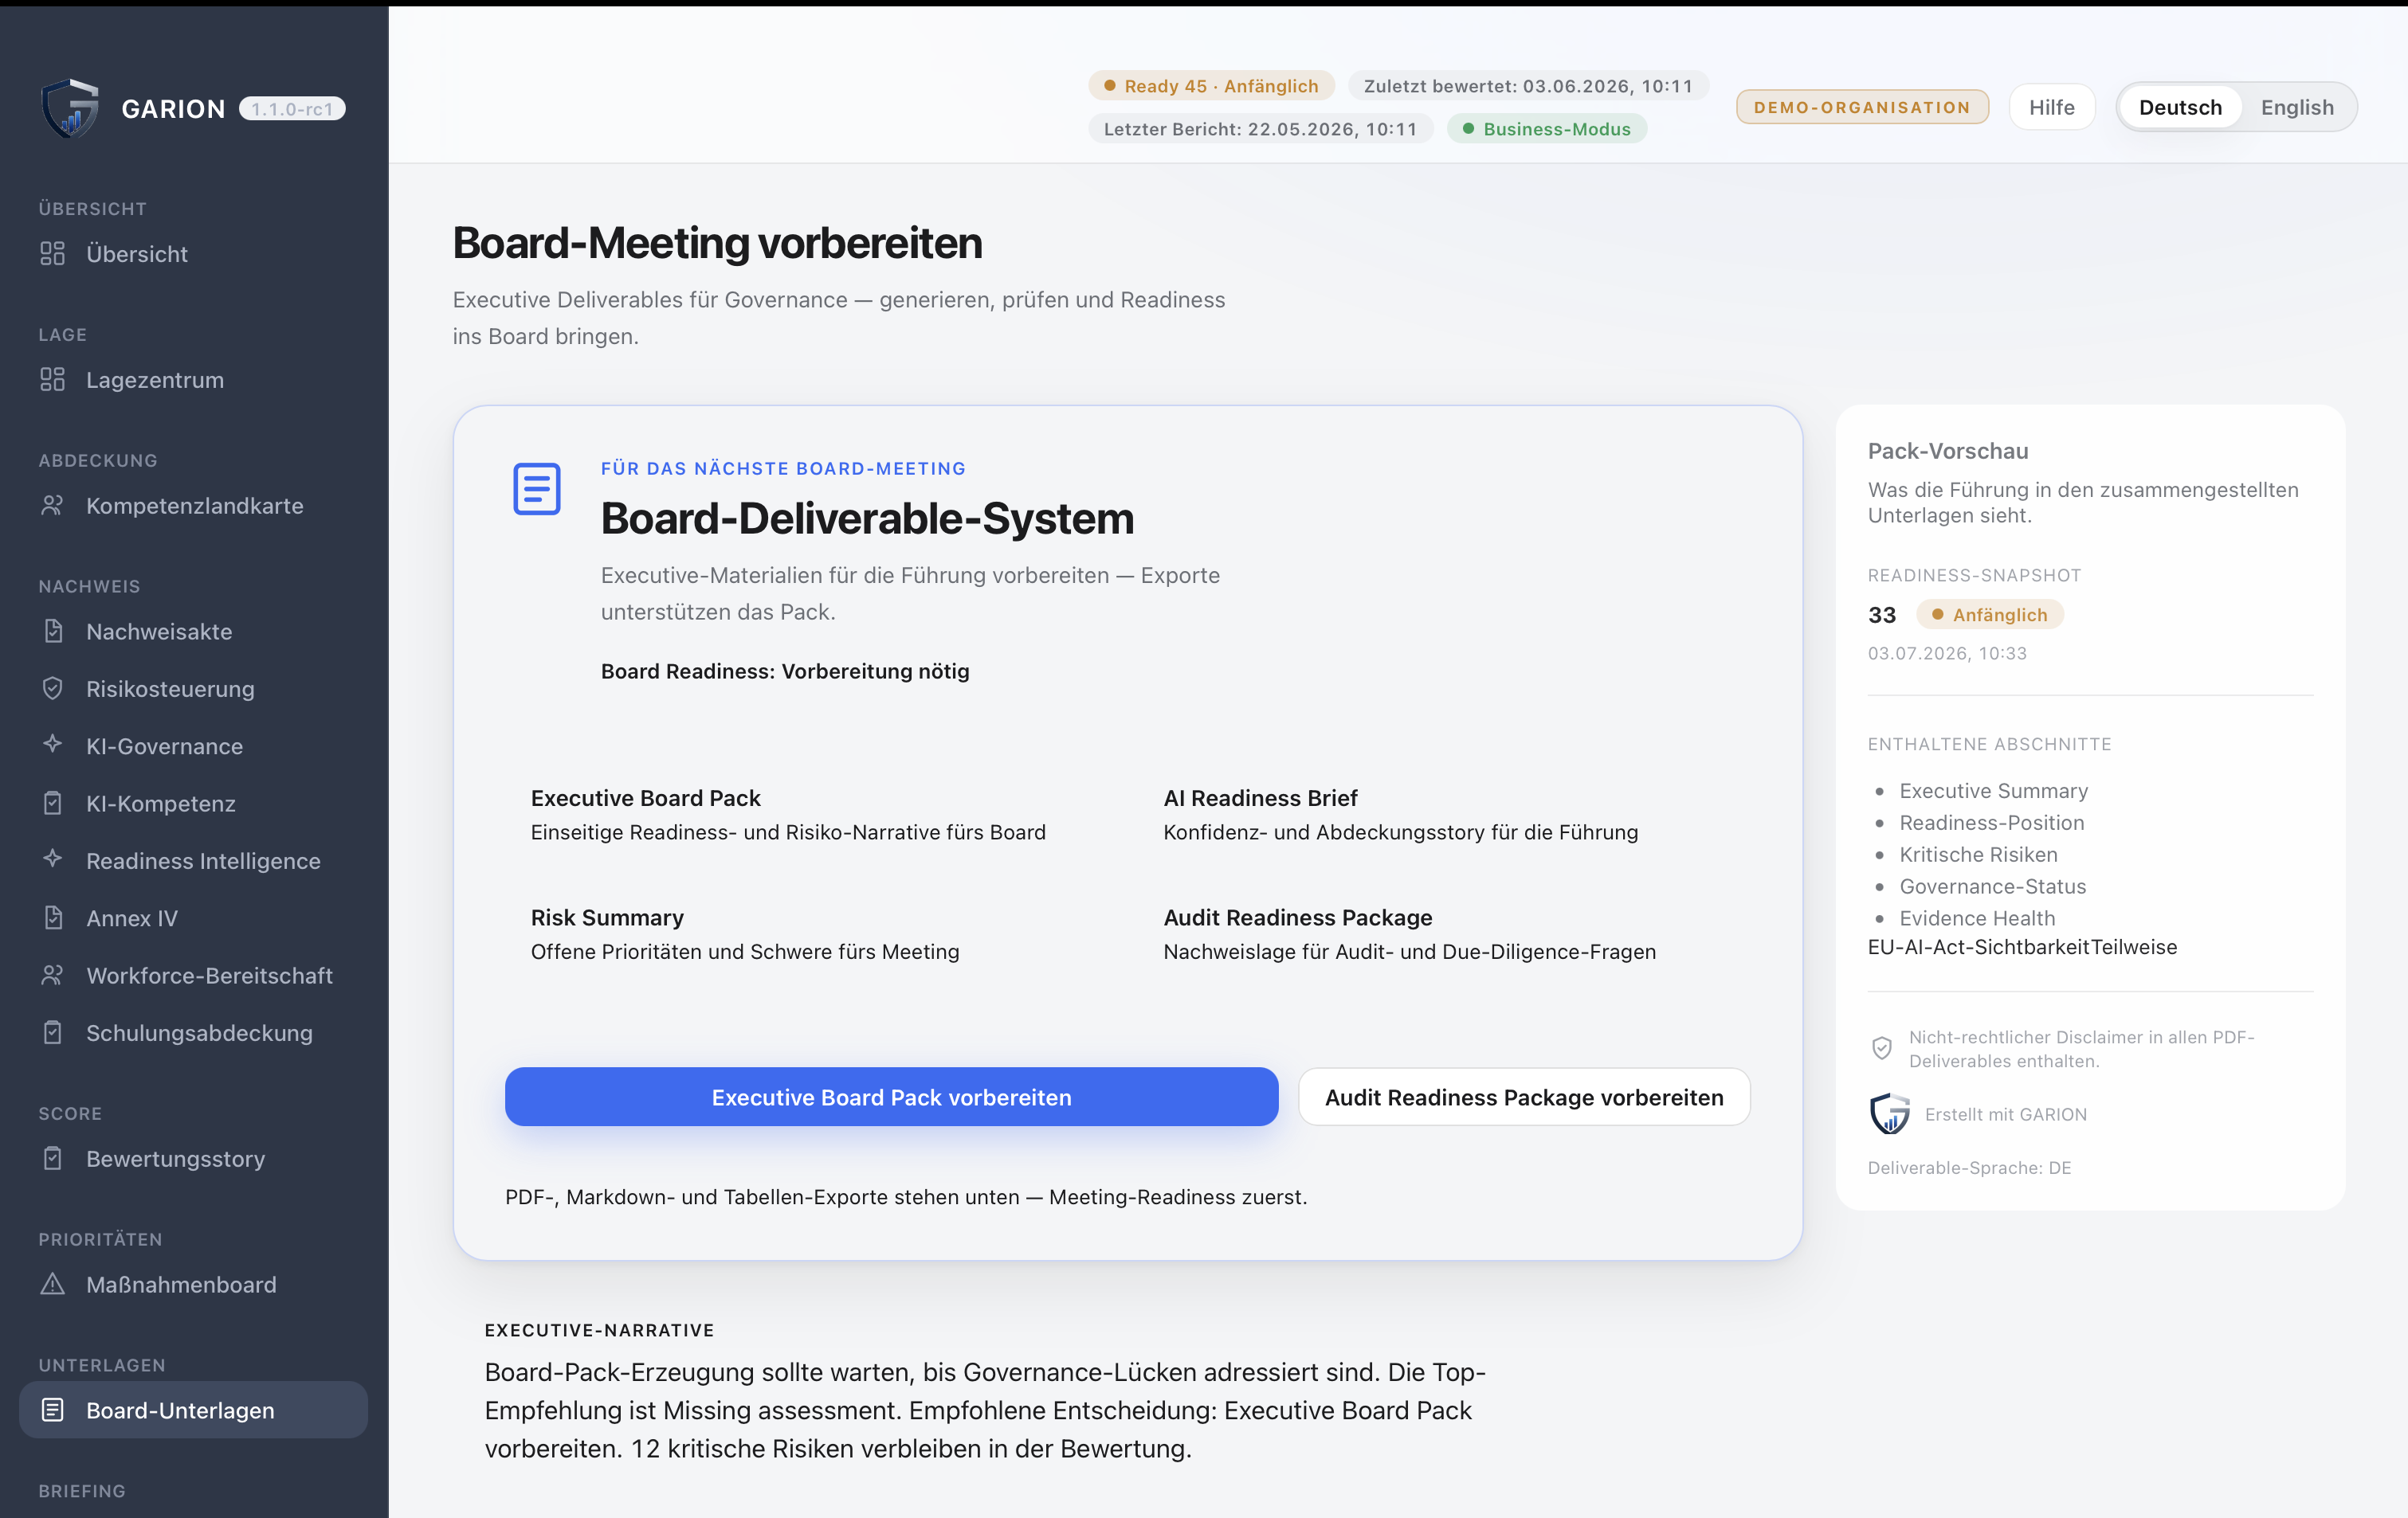
Task: Click the shield check icon beside disclaimer
Action: (1882, 1048)
